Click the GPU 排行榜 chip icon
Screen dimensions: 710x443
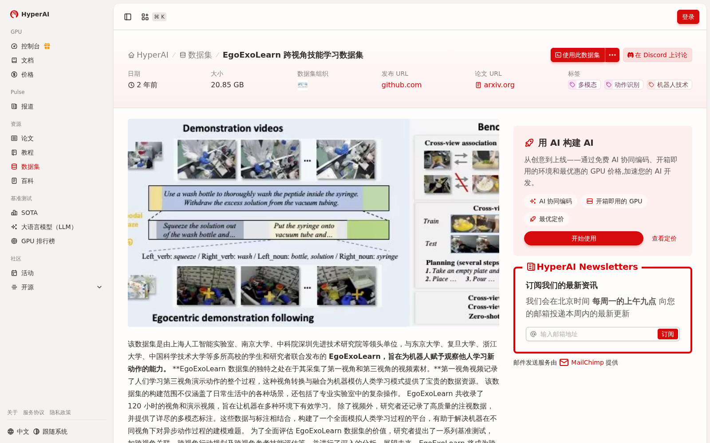tap(14, 241)
